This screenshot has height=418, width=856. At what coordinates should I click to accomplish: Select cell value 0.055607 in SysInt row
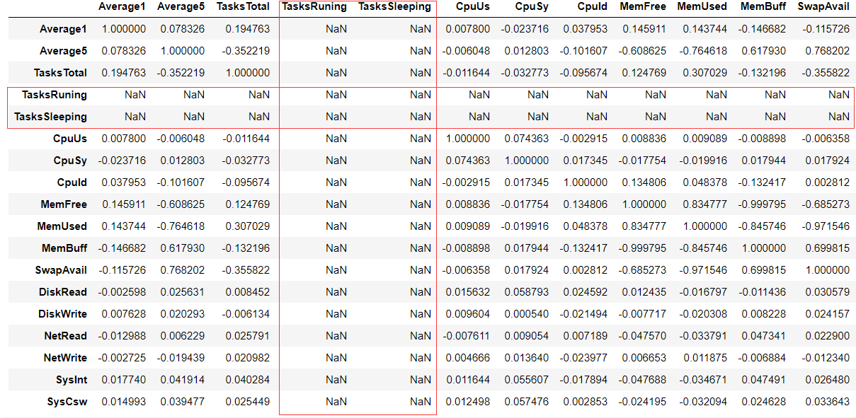coord(527,380)
